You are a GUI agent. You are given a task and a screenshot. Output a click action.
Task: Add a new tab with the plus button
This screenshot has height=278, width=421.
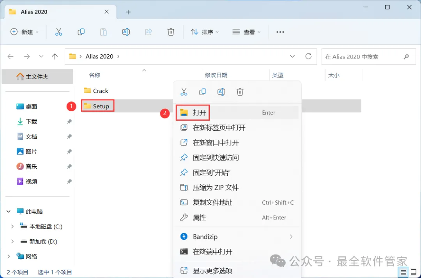pos(128,12)
